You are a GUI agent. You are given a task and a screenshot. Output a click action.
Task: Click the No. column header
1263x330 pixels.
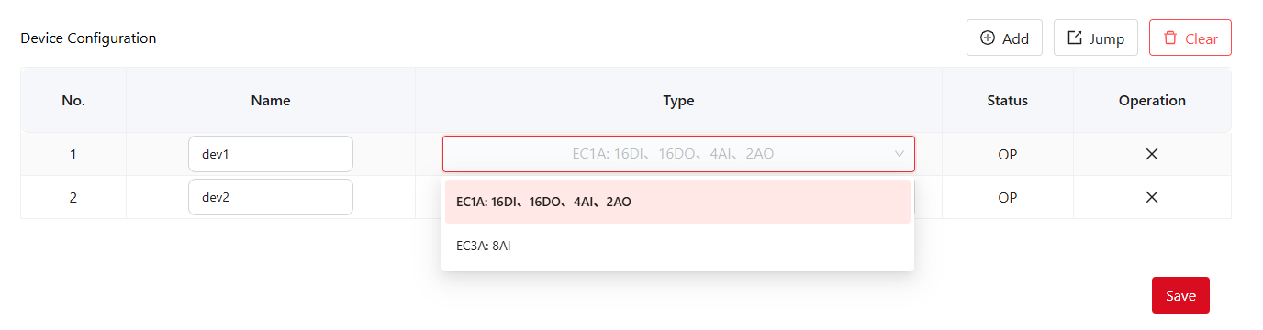tap(73, 101)
